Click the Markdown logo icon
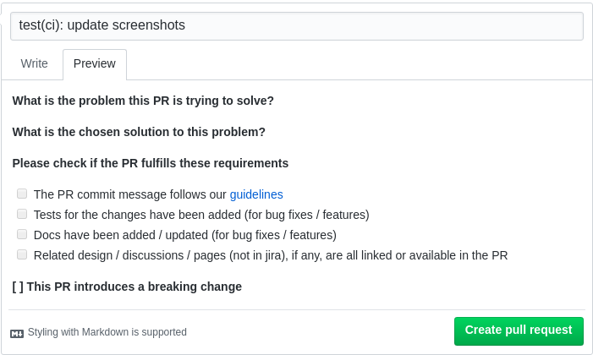Image resolution: width=593 pixels, height=355 pixels. point(17,333)
